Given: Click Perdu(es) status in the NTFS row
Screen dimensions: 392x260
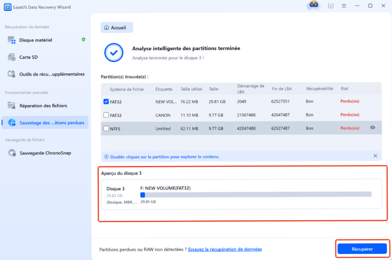Looking at the screenshot, I should coord(350,128).
